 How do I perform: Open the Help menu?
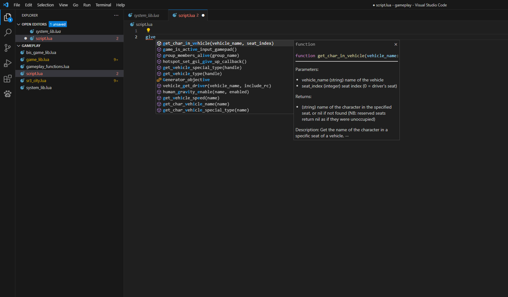coord(120,5)
